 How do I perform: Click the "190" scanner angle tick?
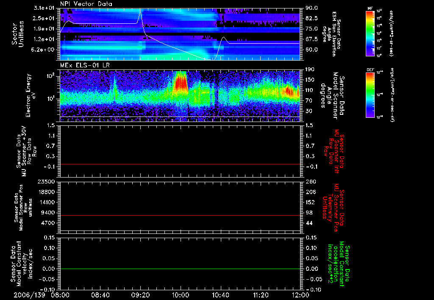click(310, 69)
